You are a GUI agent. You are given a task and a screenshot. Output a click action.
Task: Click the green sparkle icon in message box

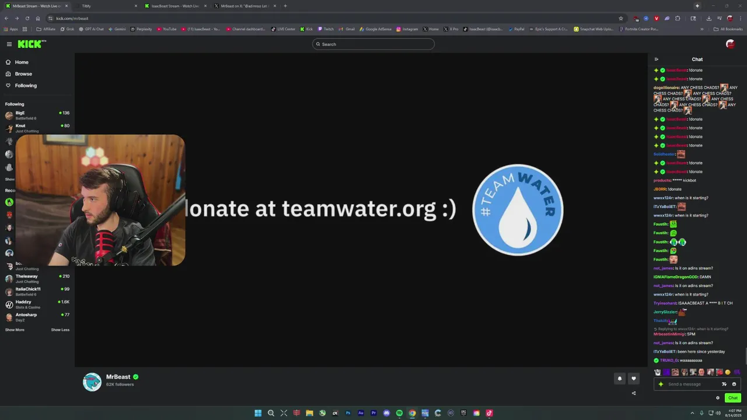click(x=661, y=384)
